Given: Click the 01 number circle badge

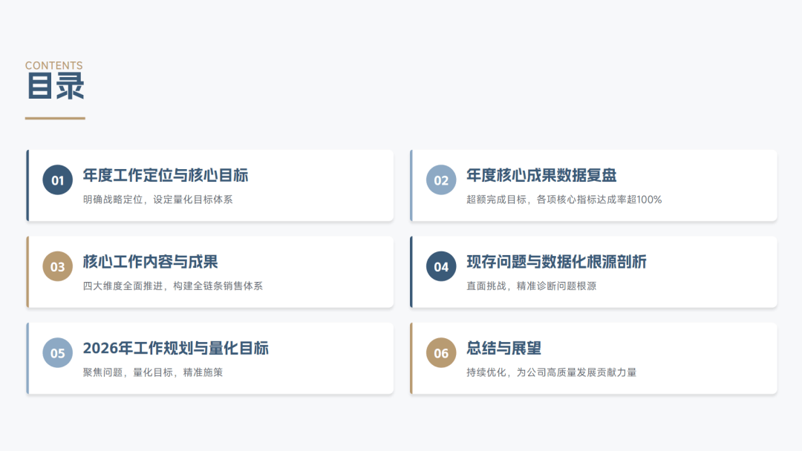Looking at the screenshot, I should click(58, 180).
